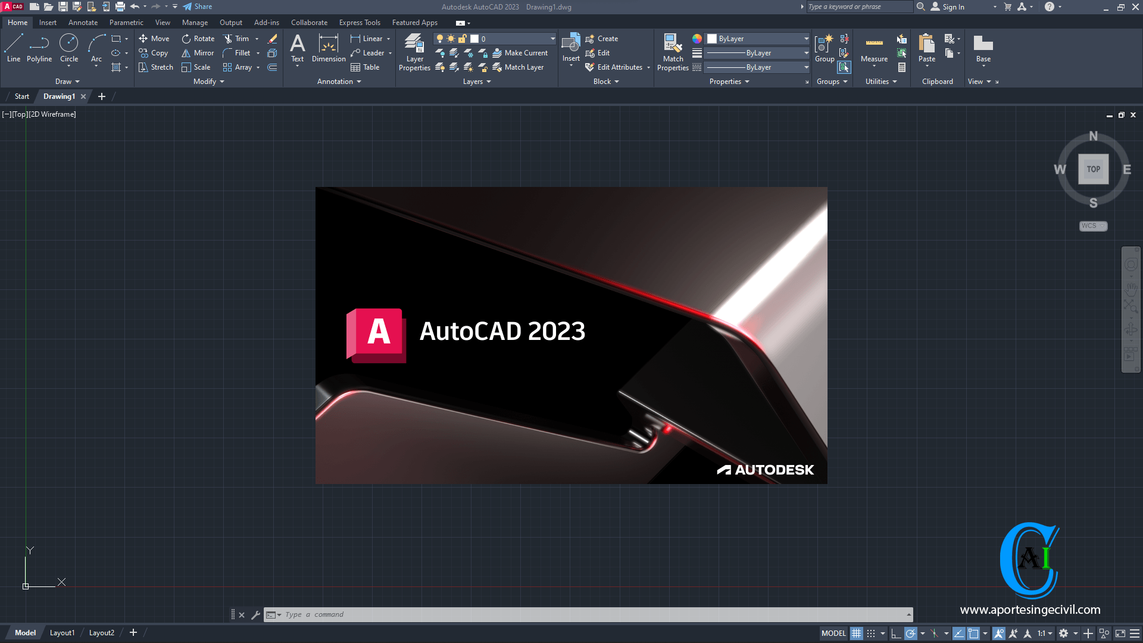This screenshot has width=1143, height=643.
Task: Click Undo in Quick Access toolbar
Action: click(x=135, y=7)
